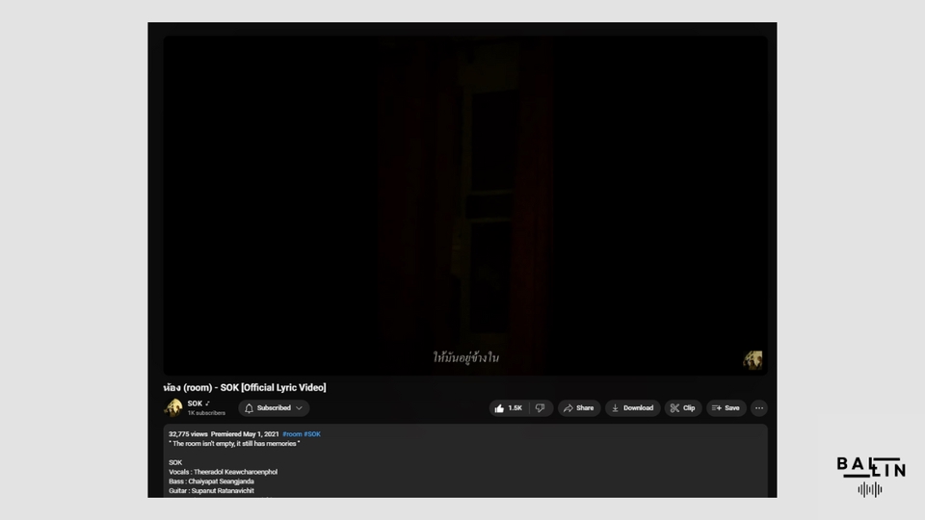Viewport: 925px width, 520px height.
Task: Dislike the video with thumbs down
Action: 541,408
